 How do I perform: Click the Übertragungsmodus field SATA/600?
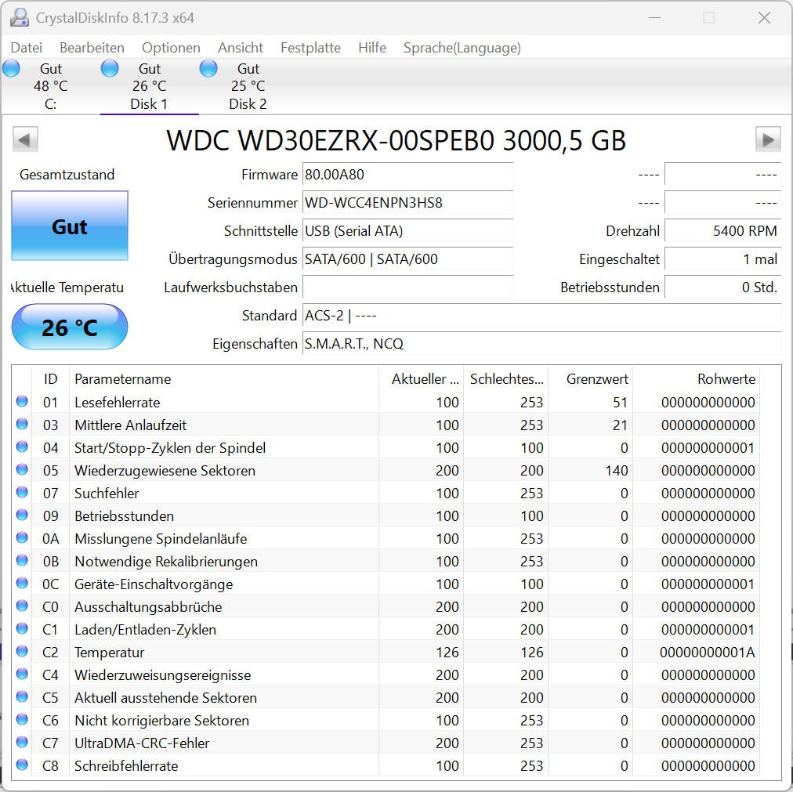[407, 259]
